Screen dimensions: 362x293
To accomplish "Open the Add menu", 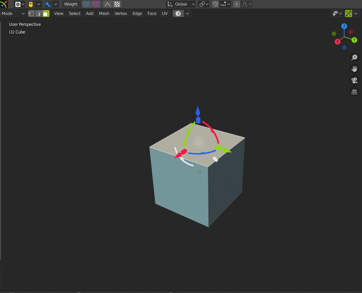I will click(89, 13).
